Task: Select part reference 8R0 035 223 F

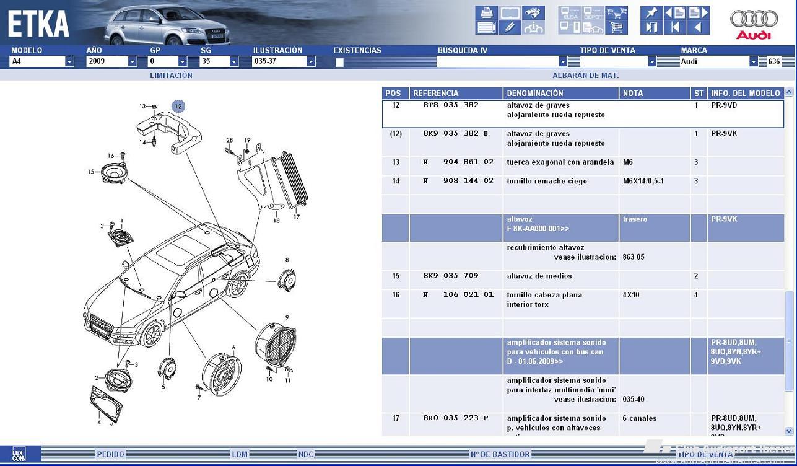Action: pos(456,418)
